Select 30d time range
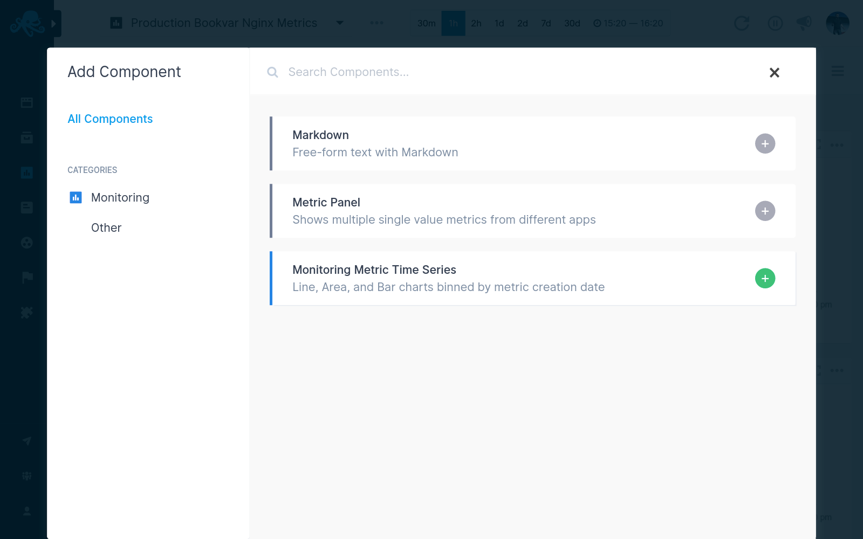Image resolution: width=863 pixels, height=539 pixels. tap(572, 23)
